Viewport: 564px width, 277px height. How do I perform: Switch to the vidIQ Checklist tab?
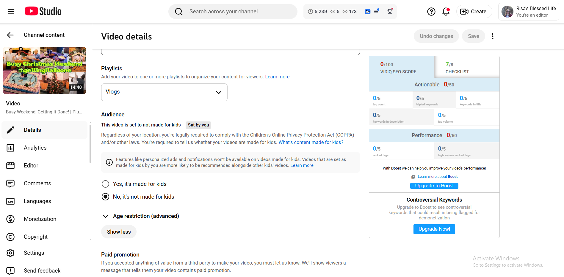point(467,67)
